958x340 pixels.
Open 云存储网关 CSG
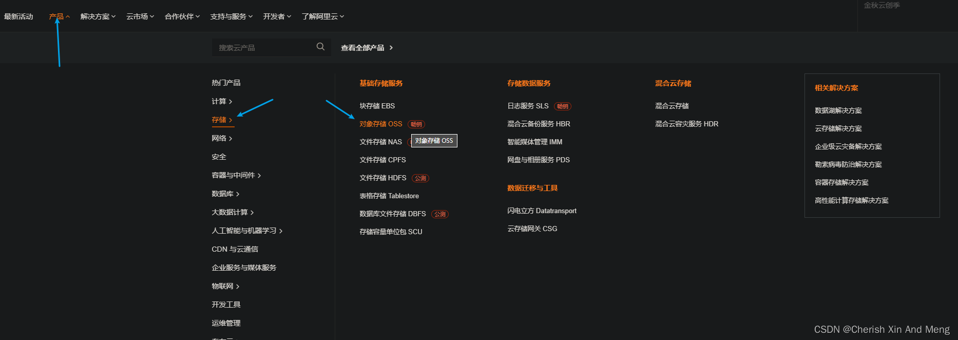tap(532, 229)
